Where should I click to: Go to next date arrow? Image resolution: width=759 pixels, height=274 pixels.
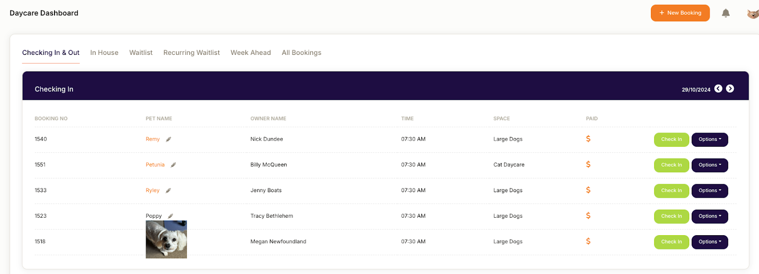point(730,88)
